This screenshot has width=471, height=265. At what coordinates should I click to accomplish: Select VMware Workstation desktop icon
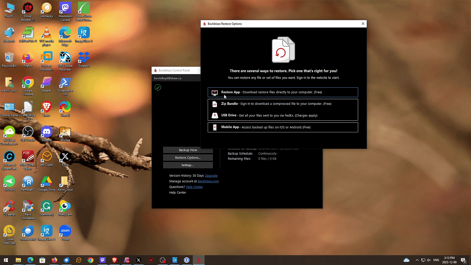click(x=47, y=61)
